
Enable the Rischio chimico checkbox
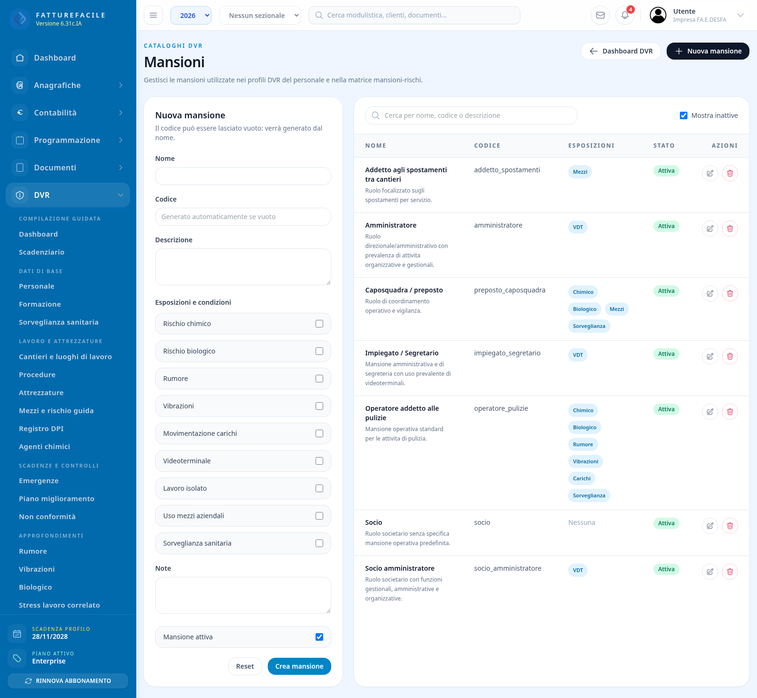(x=319, y=324)
